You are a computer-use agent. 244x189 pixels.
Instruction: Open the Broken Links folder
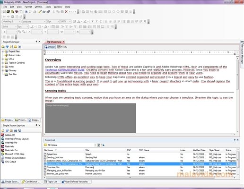13,55
